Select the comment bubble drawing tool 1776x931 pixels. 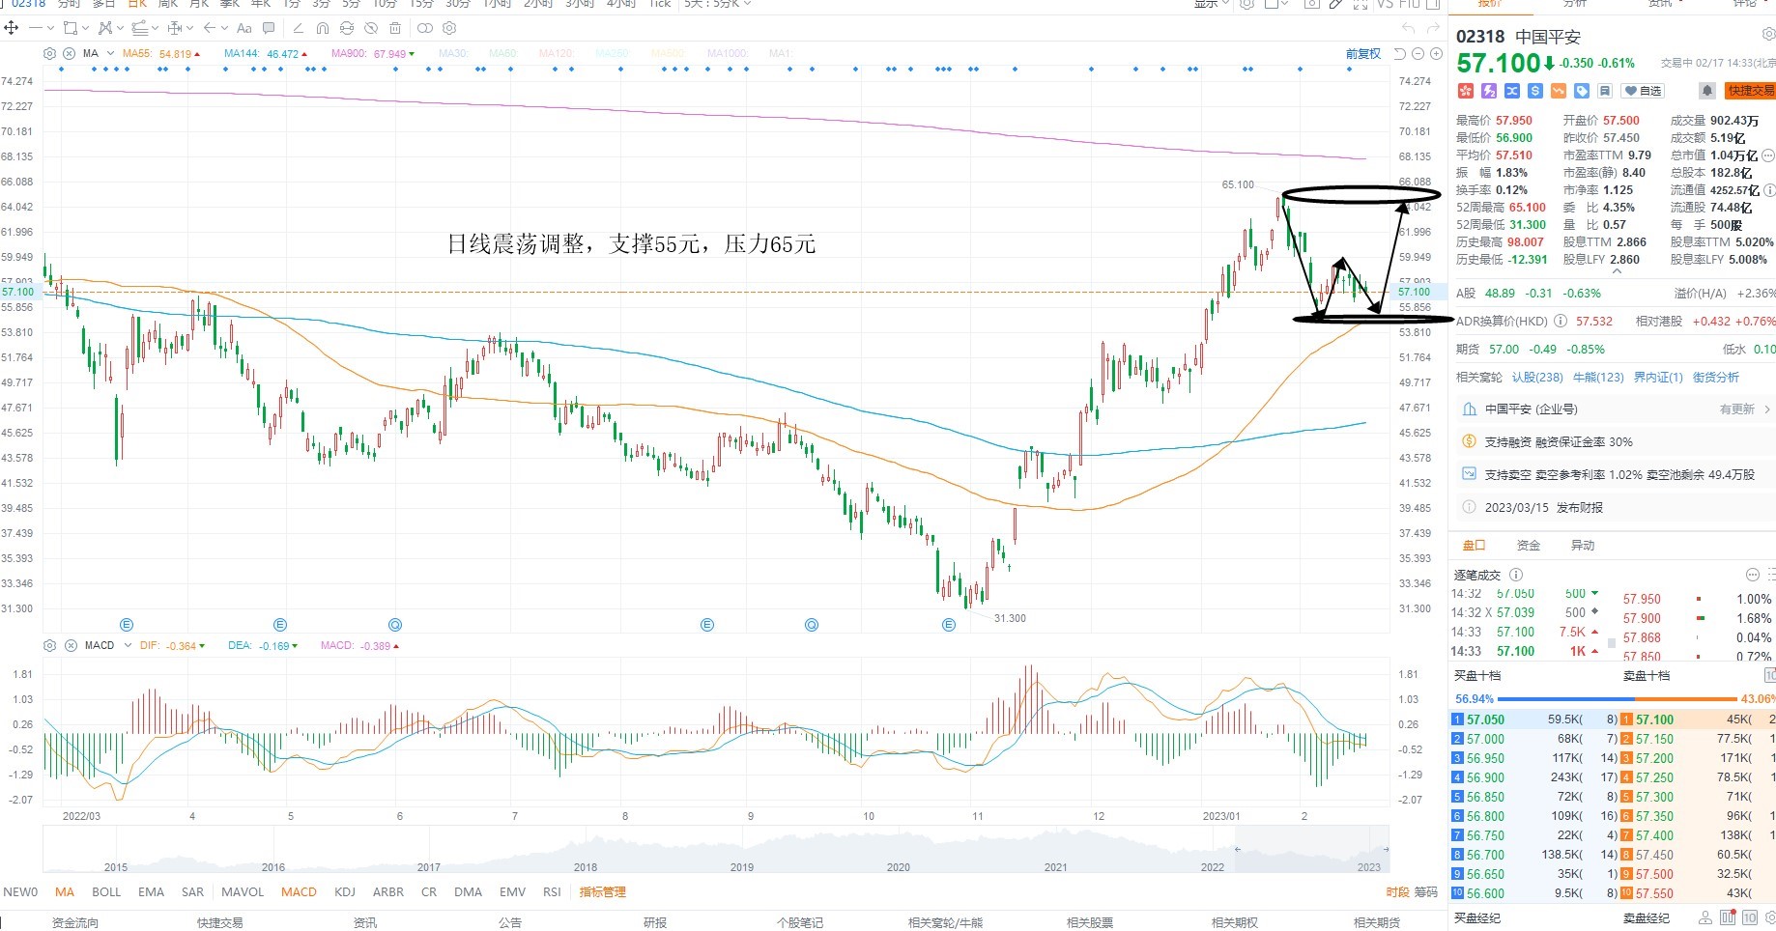pos(269,28)
